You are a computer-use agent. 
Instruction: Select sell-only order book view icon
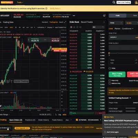(80, 27)
